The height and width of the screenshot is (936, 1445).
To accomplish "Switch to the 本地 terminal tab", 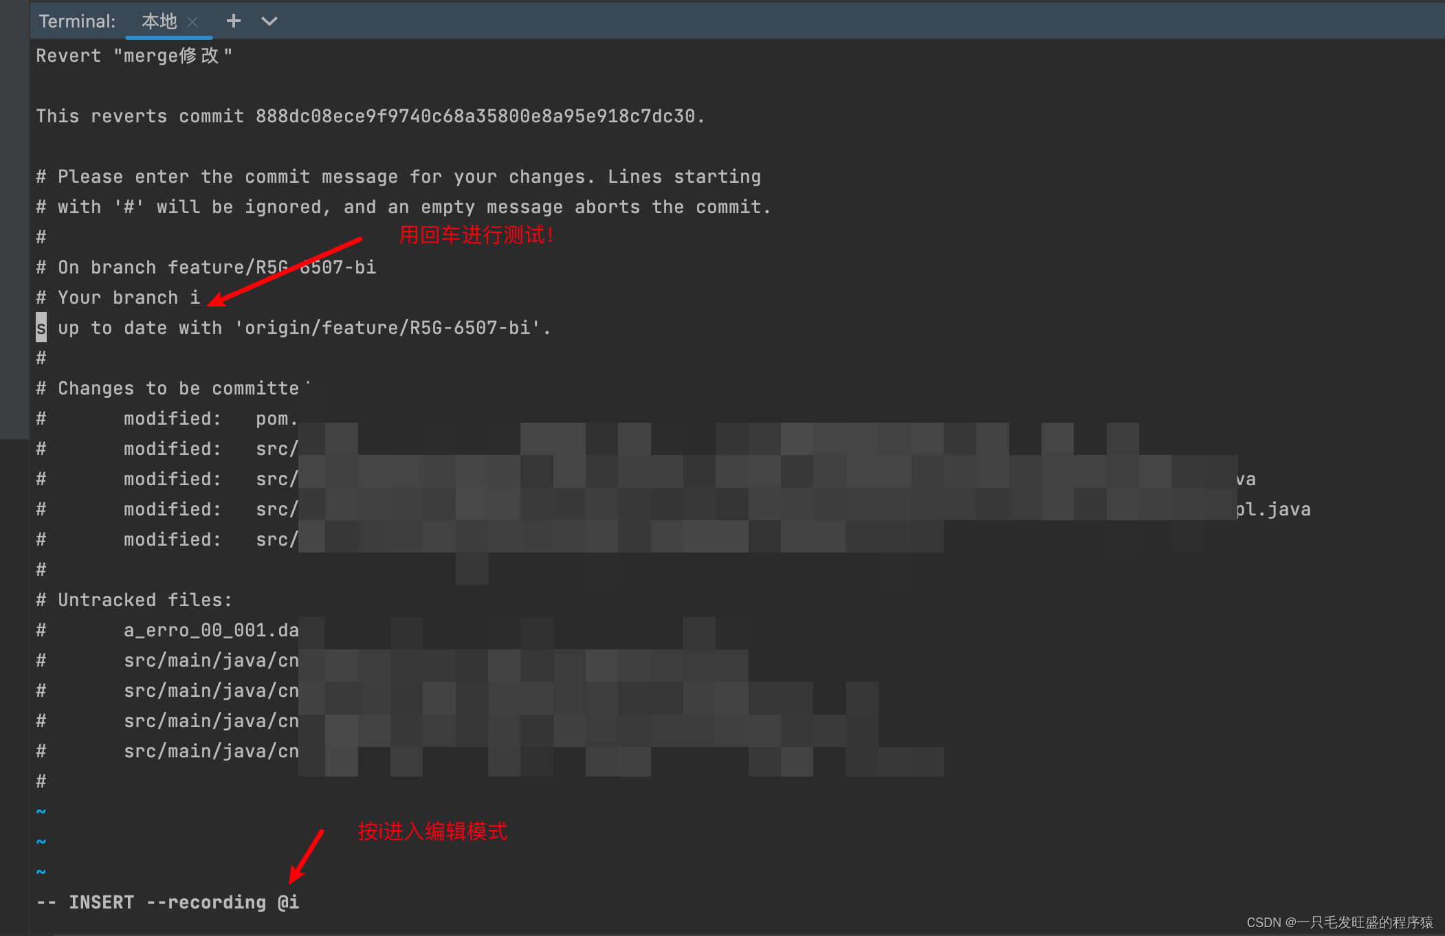I will click(x=159, y=21).
